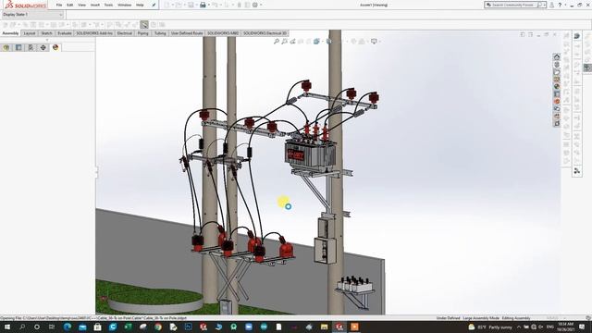Click Under Defined in the status bar
Screen dimensions: 592x333
click(448, 318)
